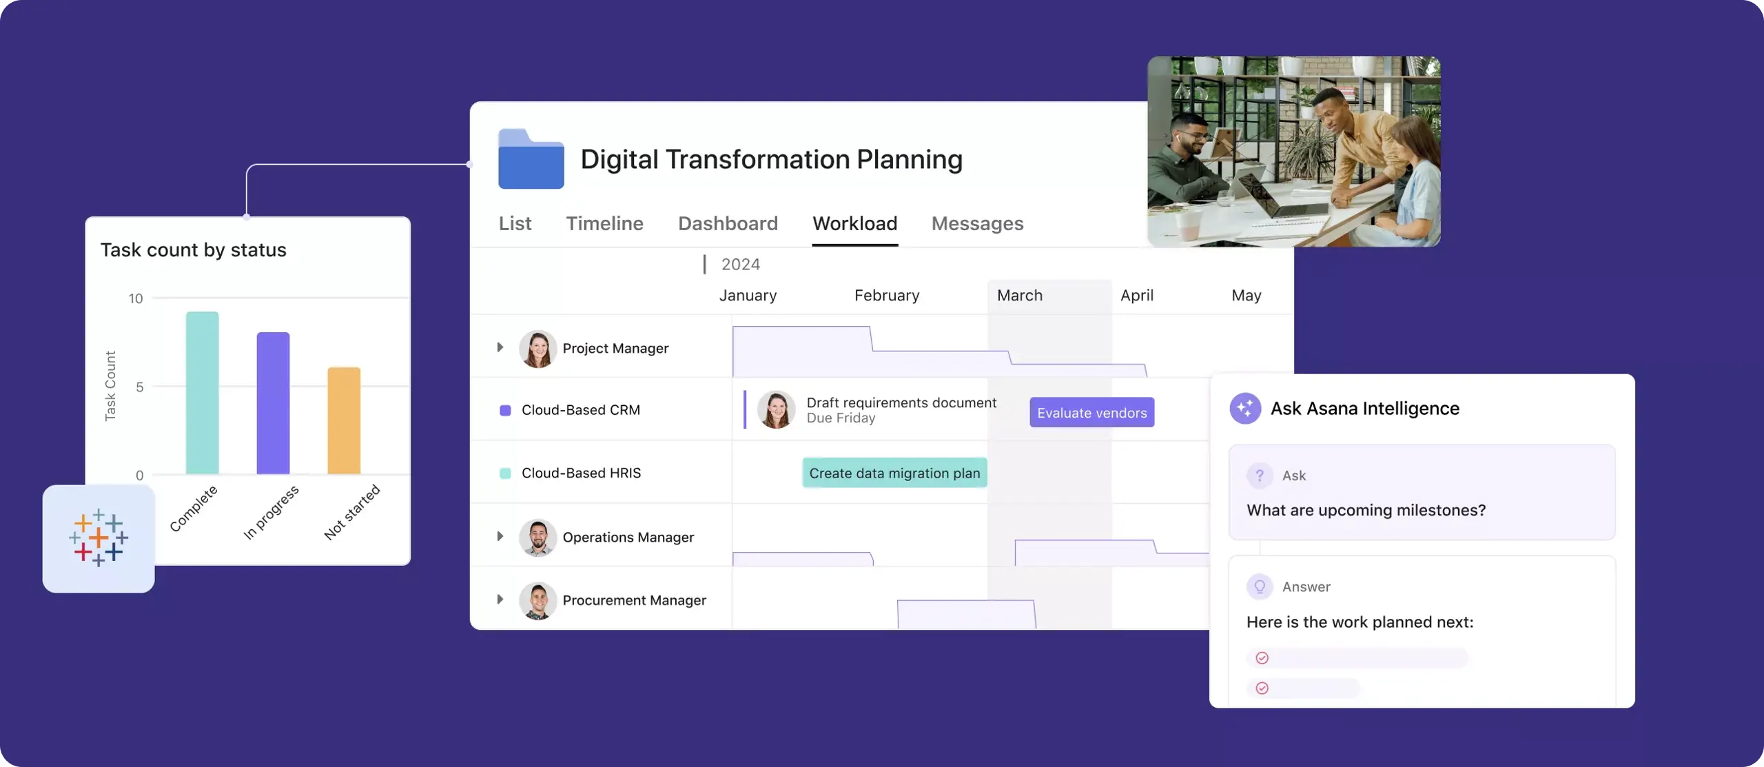Click the Cloud-Based HRIS color square icon
1764x767 pixels.
(505, 472)
